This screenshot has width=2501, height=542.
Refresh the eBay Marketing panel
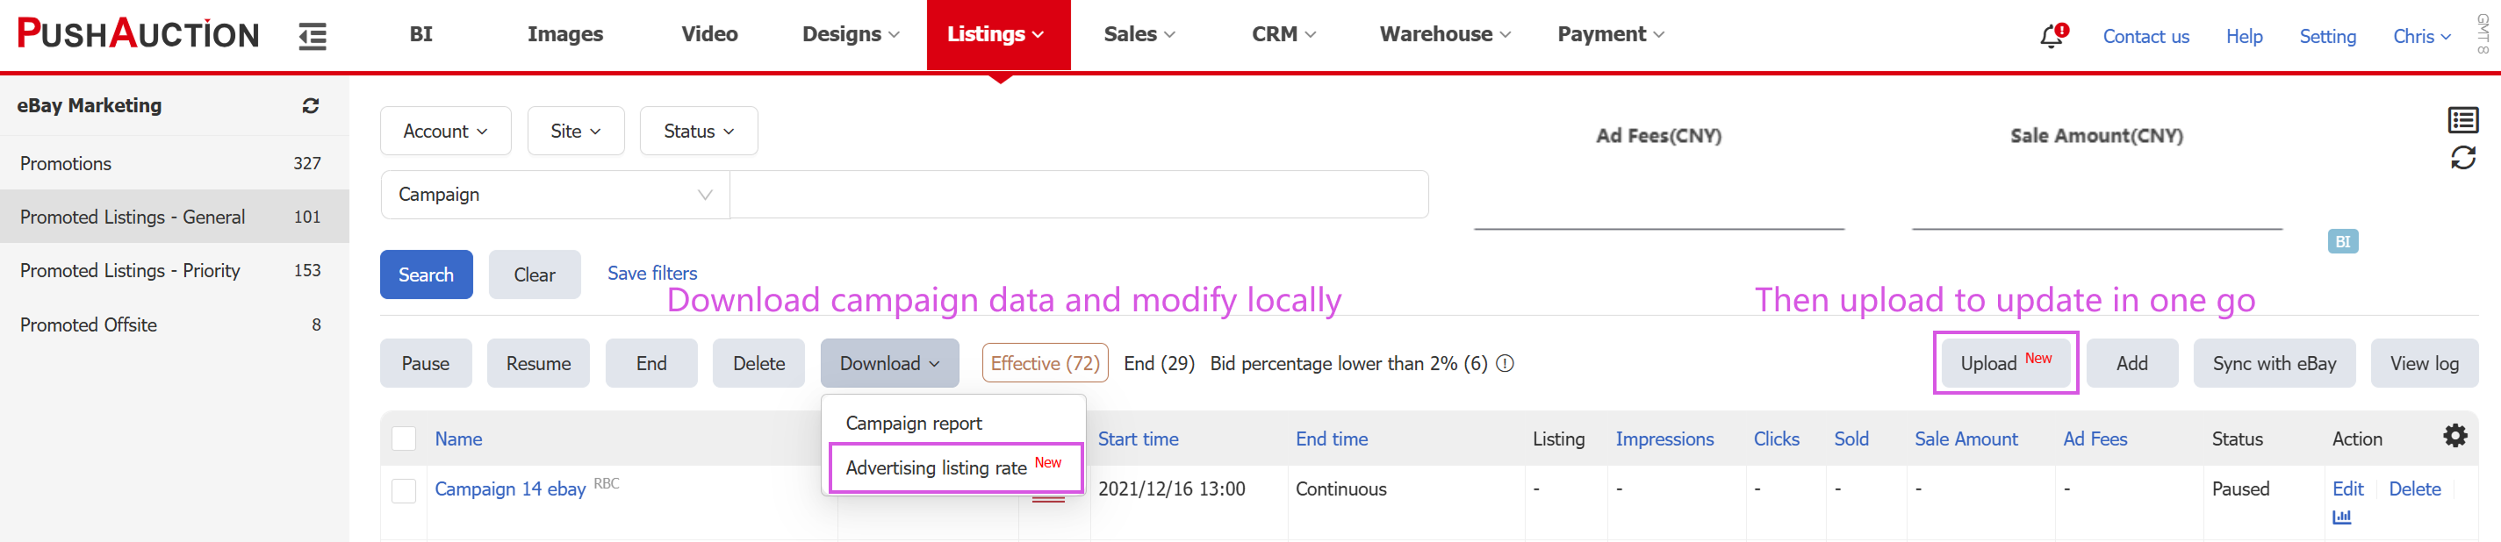(x=310, y=106)
